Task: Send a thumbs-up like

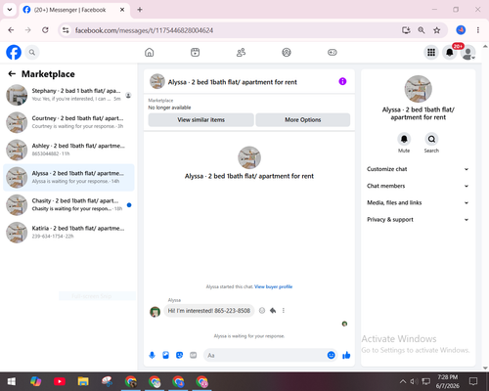Action: (x=346, y=355)
